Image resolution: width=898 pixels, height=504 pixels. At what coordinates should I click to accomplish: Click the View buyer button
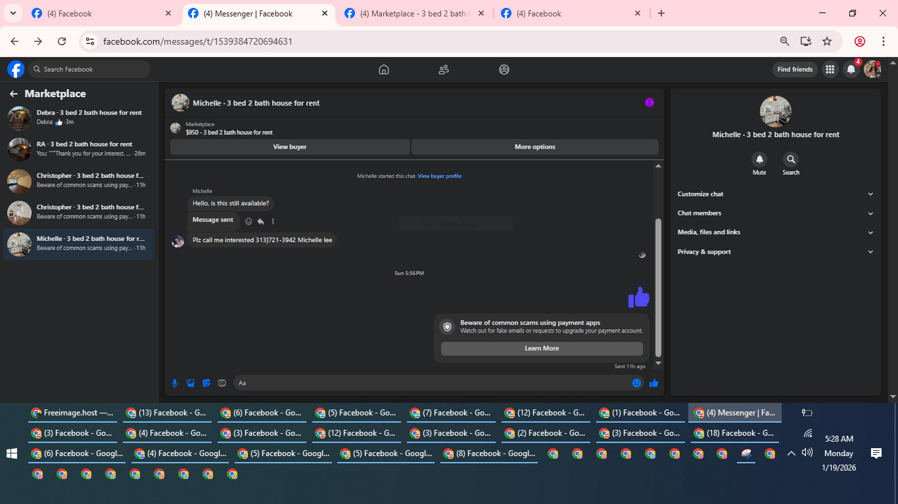click(x=290, y=147)
